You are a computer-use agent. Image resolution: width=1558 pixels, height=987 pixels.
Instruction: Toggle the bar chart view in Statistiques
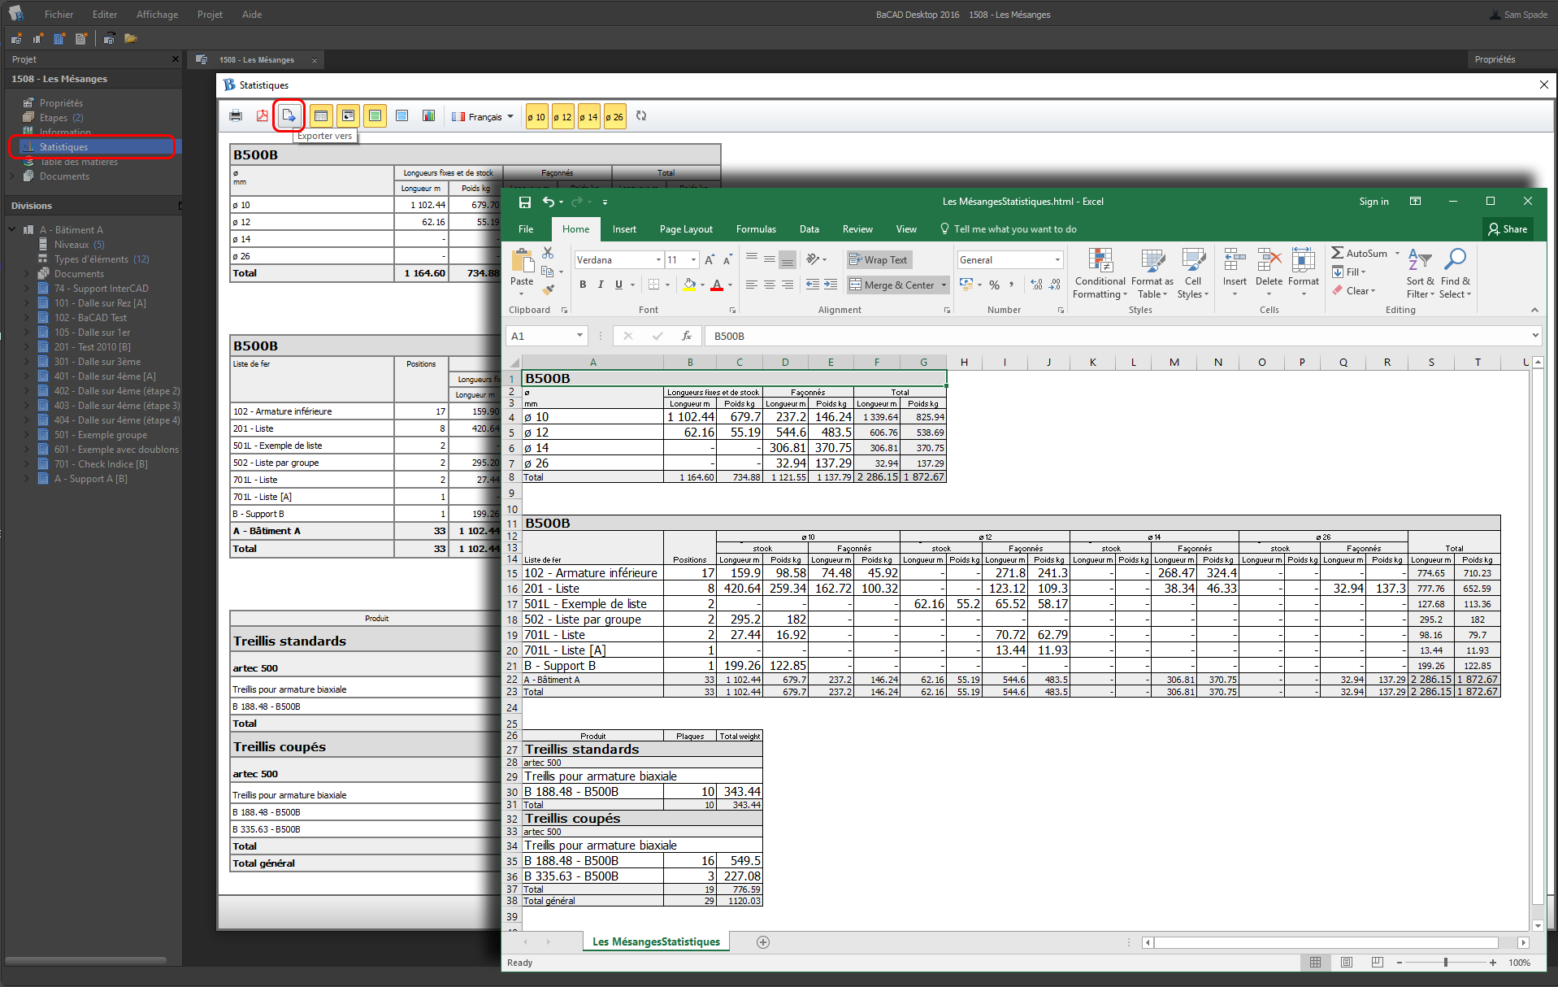coord(428,116)
